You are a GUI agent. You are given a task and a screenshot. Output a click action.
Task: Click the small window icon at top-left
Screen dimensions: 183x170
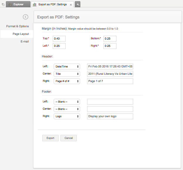tap(3, 5)
